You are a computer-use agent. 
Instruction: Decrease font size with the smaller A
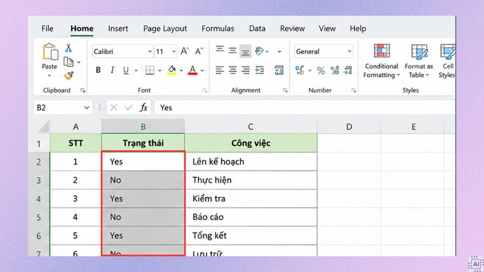coord(199,51)
